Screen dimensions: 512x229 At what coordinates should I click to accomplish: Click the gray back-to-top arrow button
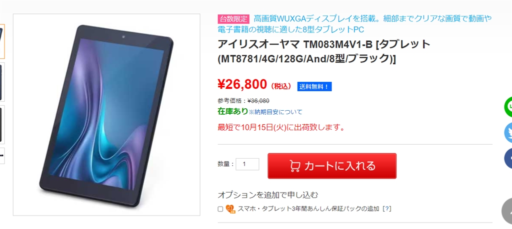coord(507,211)
